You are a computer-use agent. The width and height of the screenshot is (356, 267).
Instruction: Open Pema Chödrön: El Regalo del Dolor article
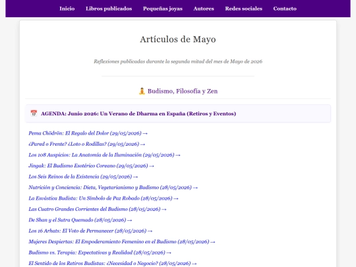coord(88,133)
